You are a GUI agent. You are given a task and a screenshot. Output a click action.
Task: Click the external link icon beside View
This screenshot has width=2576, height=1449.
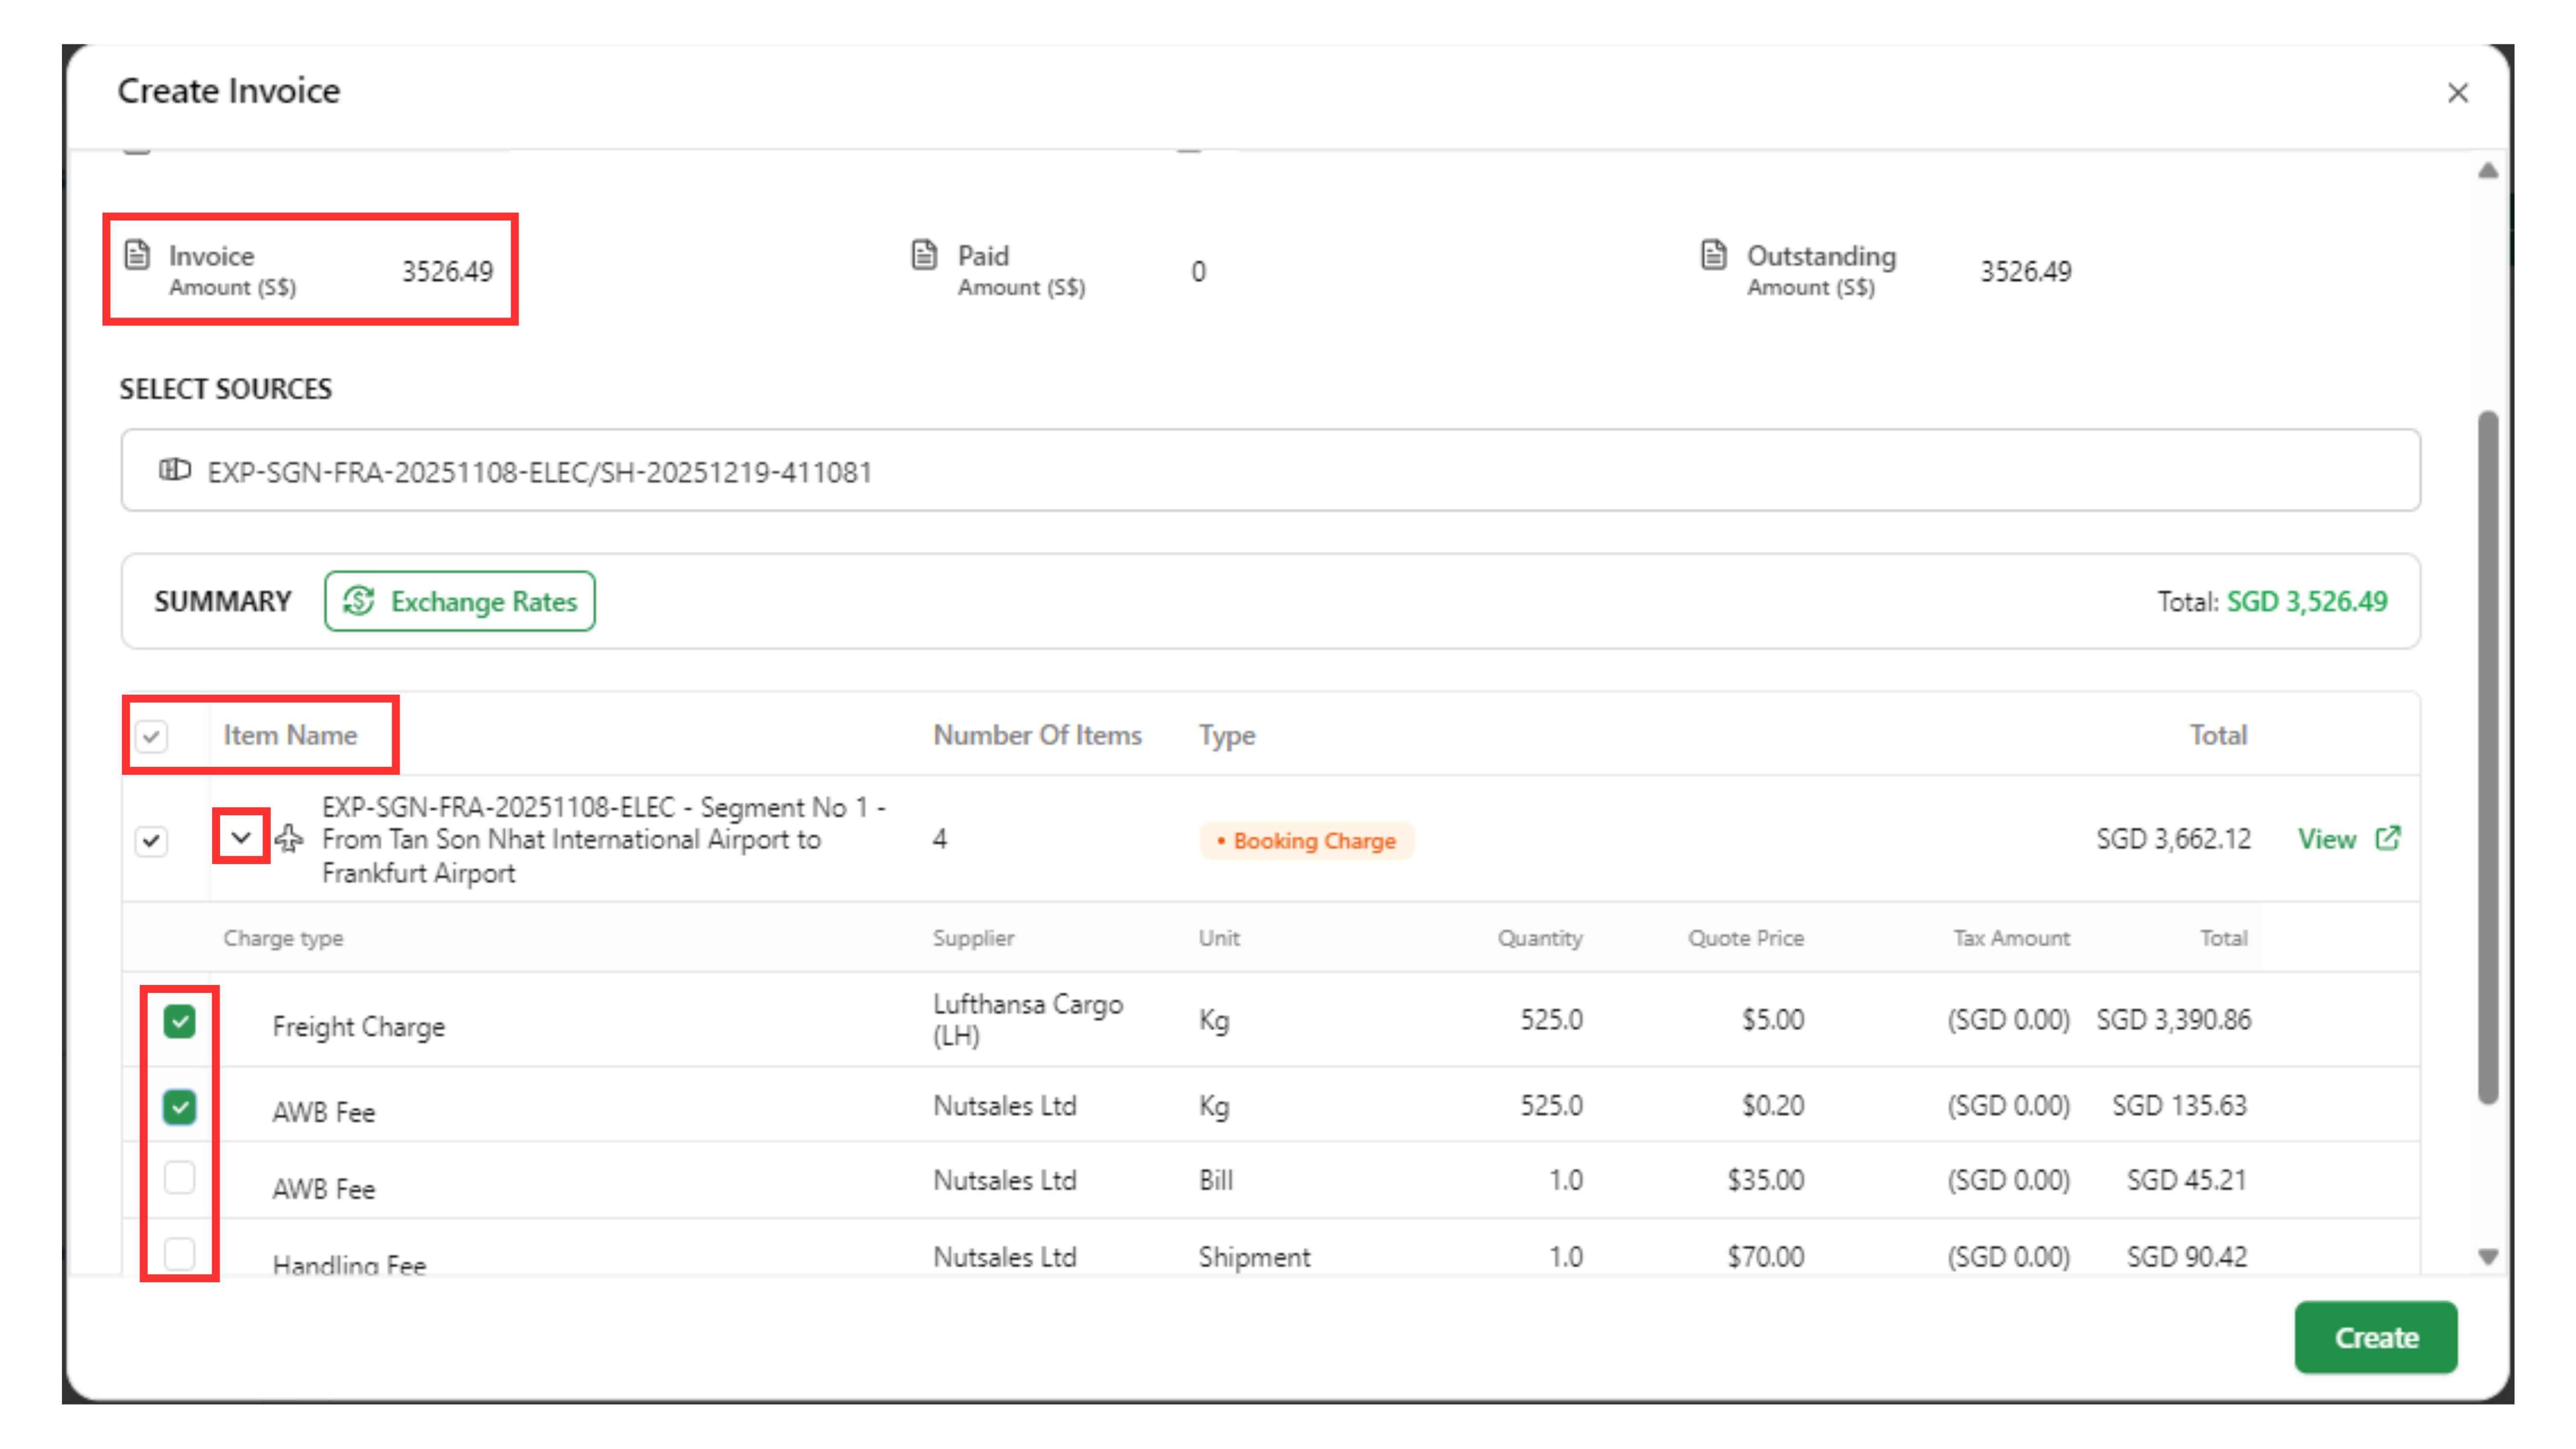pos(2388,838)
